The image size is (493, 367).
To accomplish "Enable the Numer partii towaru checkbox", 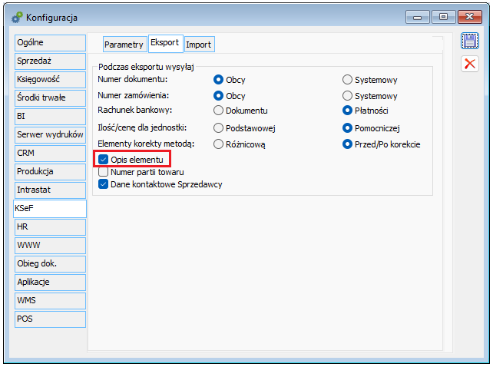I will [x=104, y=171].
